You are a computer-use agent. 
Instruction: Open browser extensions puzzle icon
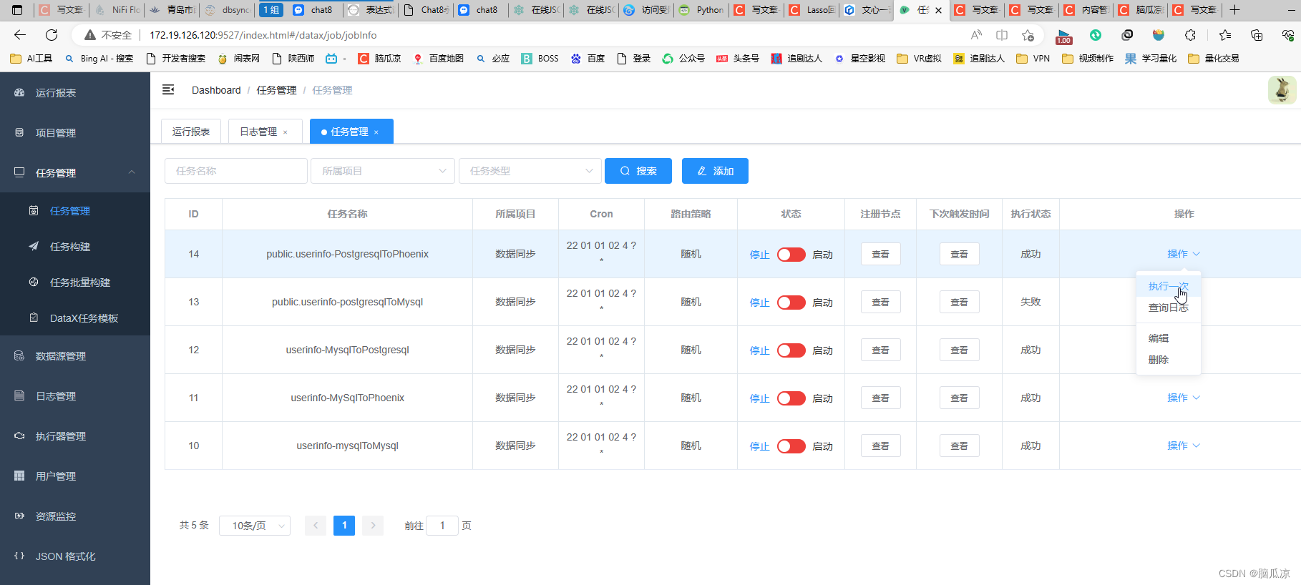click(1191, 35)
